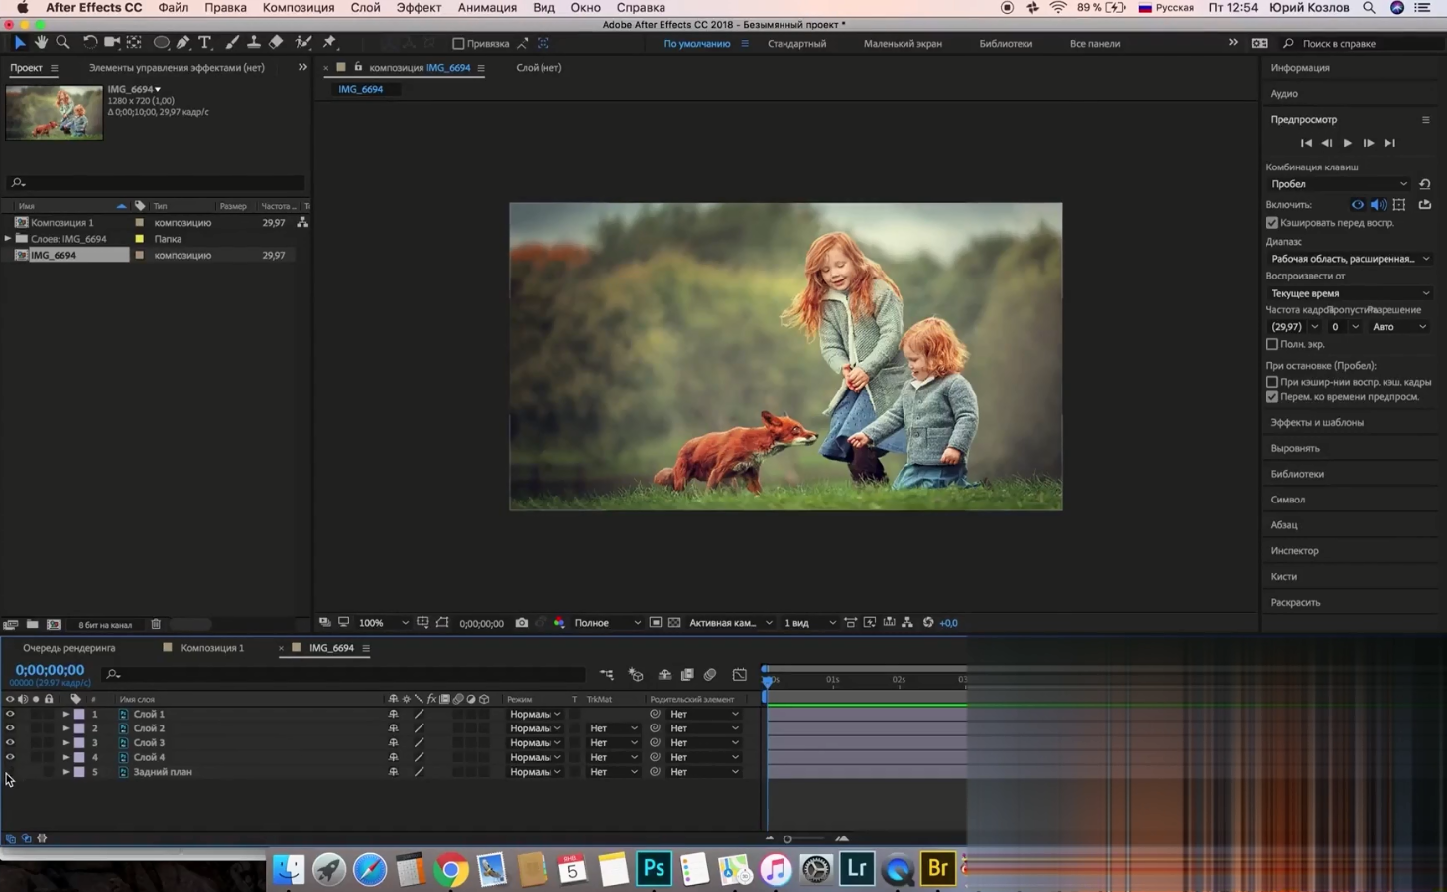Viewport: 1447px width, 892px height.
Task: Open the Эффект menu
Action: tap(419, 8)
